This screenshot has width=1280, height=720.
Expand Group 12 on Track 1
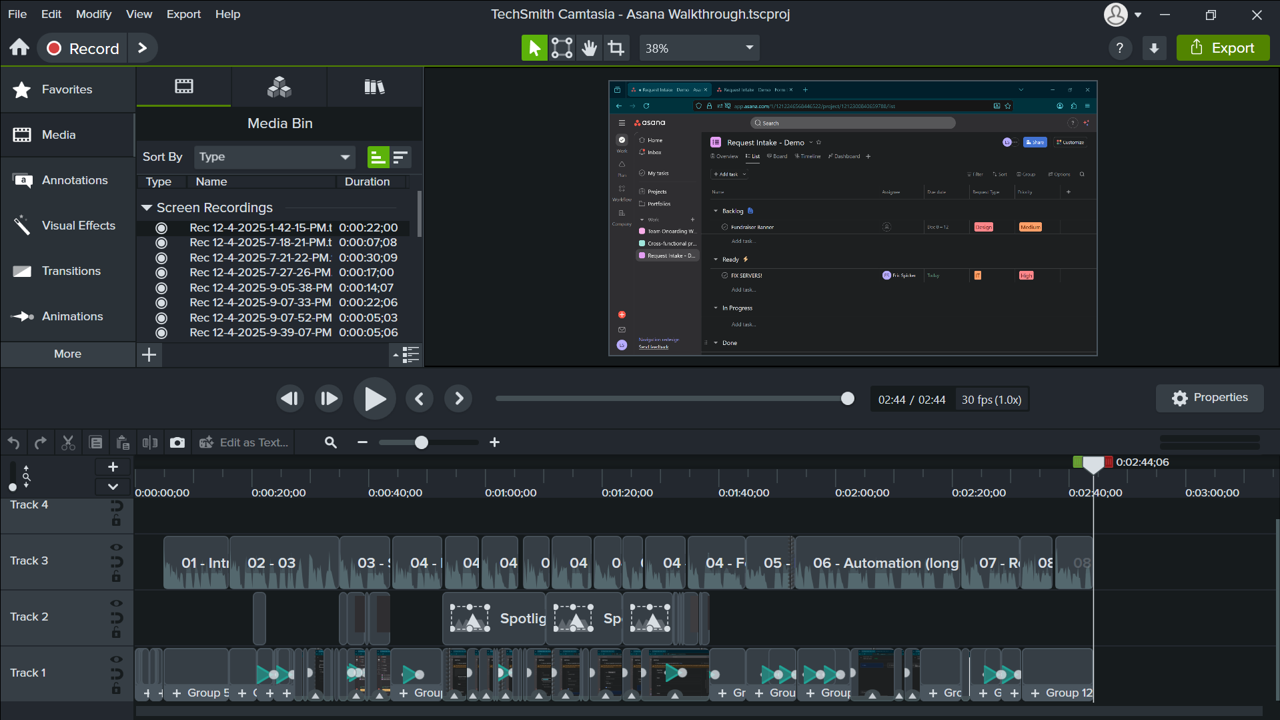pyautogui.click(x=1035, y=693)
